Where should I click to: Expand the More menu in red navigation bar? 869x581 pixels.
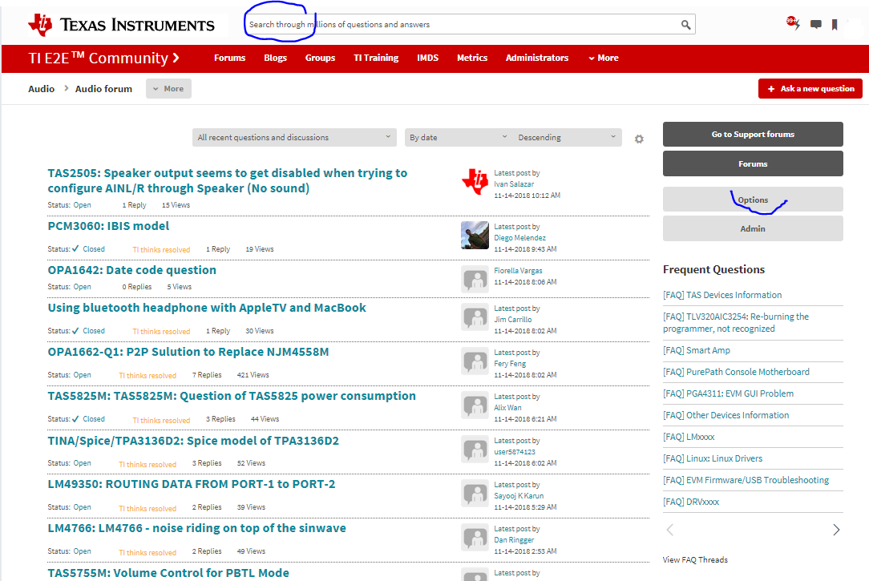point(604,58)
